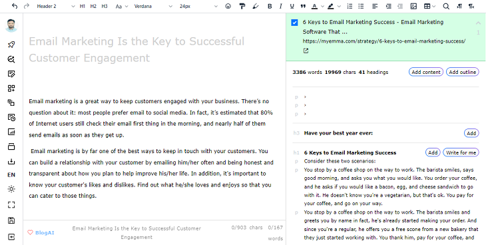Toggle bold formatting
This screenshot has height=245, width=486.
click(270, 6)
